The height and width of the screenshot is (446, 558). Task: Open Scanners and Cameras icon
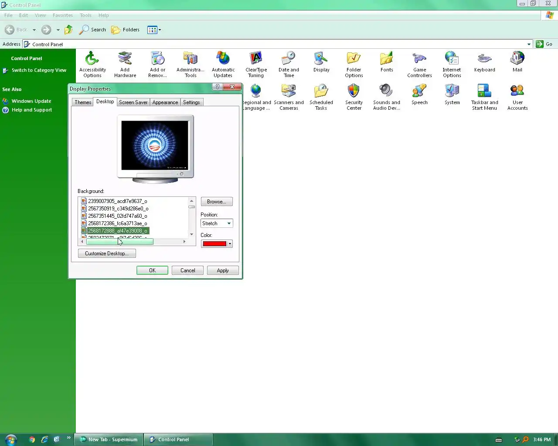(x=289, y=97)
